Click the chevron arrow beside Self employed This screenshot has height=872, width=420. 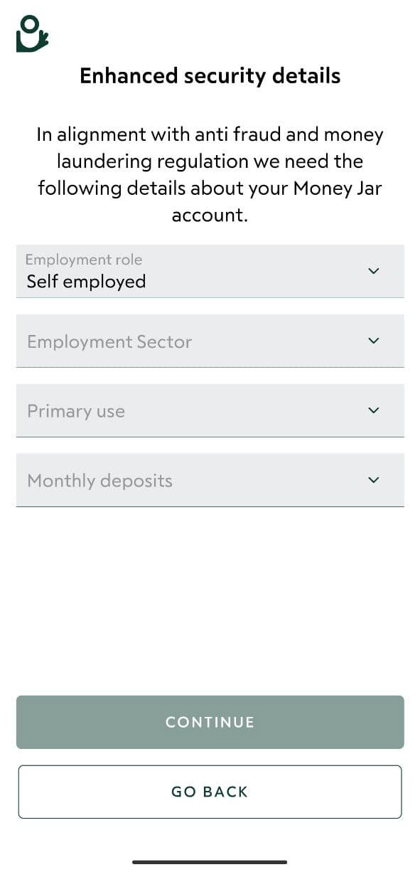click(374, 271)
